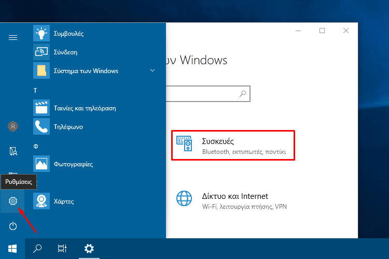Click the Windows Start button on taskbar
This screenshot has width=389, height=259.
coord(12,249)
